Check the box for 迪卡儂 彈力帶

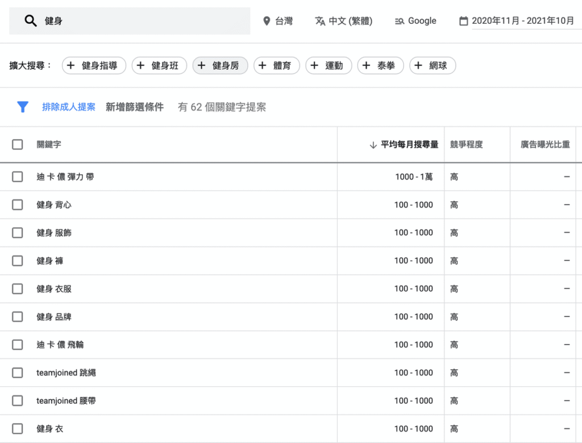coord(18,177)
